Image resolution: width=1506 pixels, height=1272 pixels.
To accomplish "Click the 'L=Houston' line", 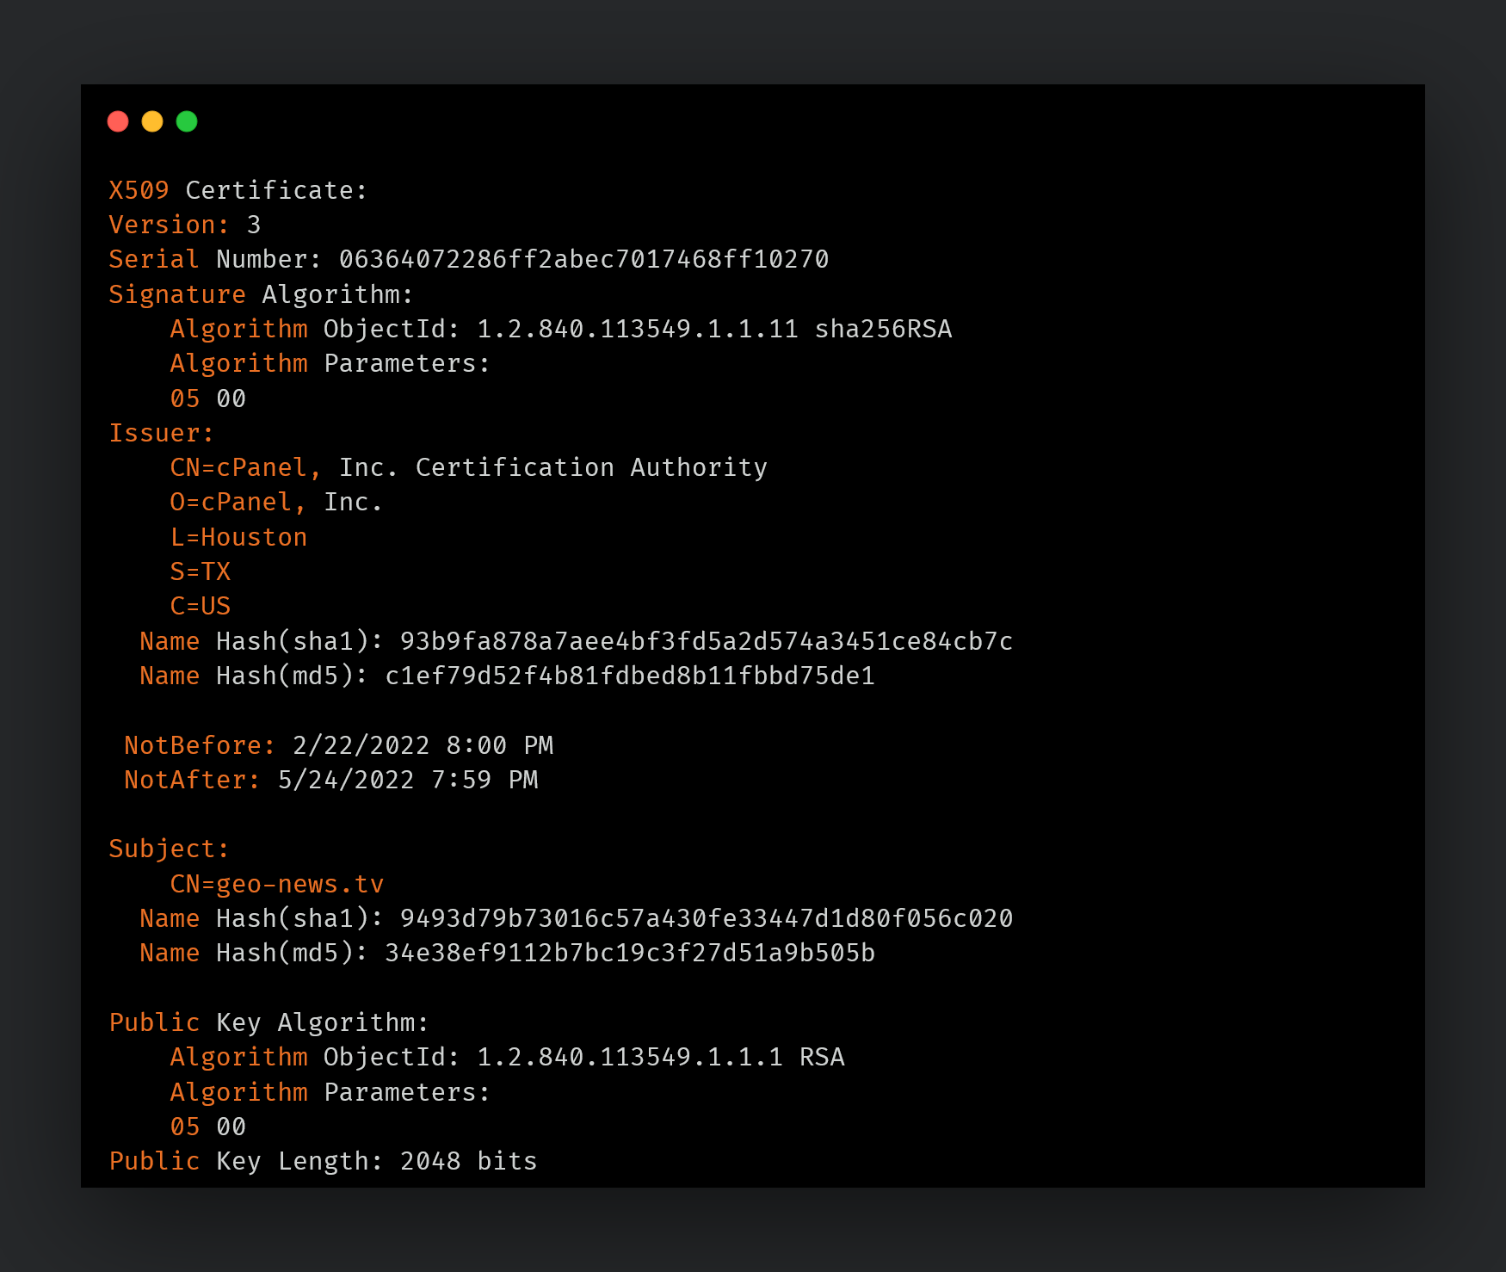I will pos(238,537).
